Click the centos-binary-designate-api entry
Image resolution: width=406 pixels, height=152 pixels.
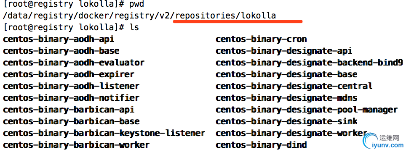point(284,51)
